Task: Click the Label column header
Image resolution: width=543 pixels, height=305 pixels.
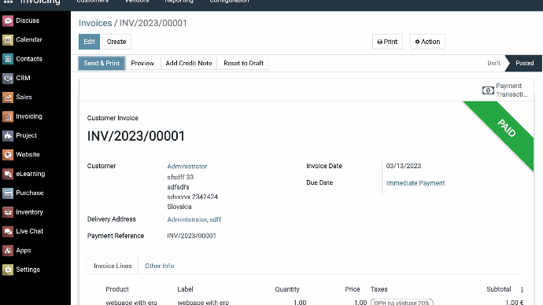Action: [185, 289]
